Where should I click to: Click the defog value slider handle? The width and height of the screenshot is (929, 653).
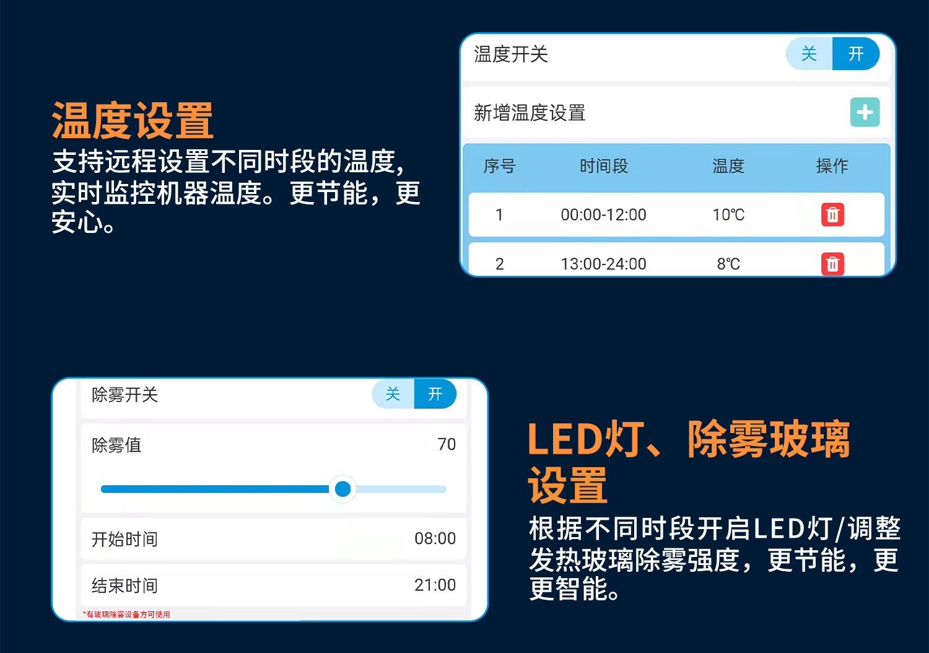342,489
